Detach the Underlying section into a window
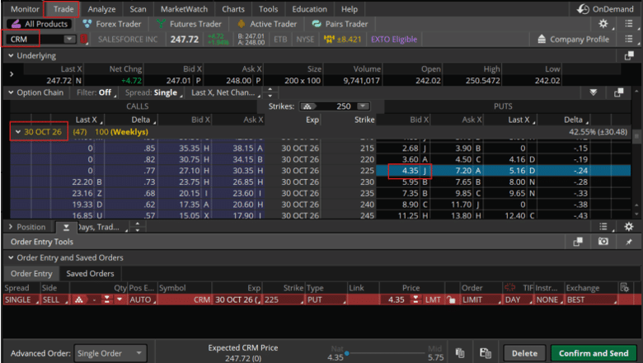643x363 pixels. pyautogui.click(x=629, y=56)
